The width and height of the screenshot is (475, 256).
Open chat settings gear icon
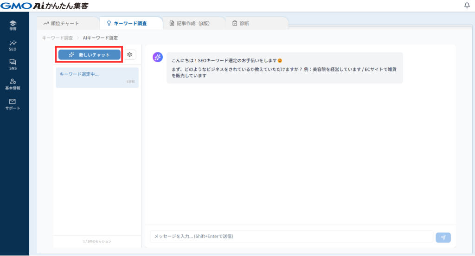tap(130, 55)
